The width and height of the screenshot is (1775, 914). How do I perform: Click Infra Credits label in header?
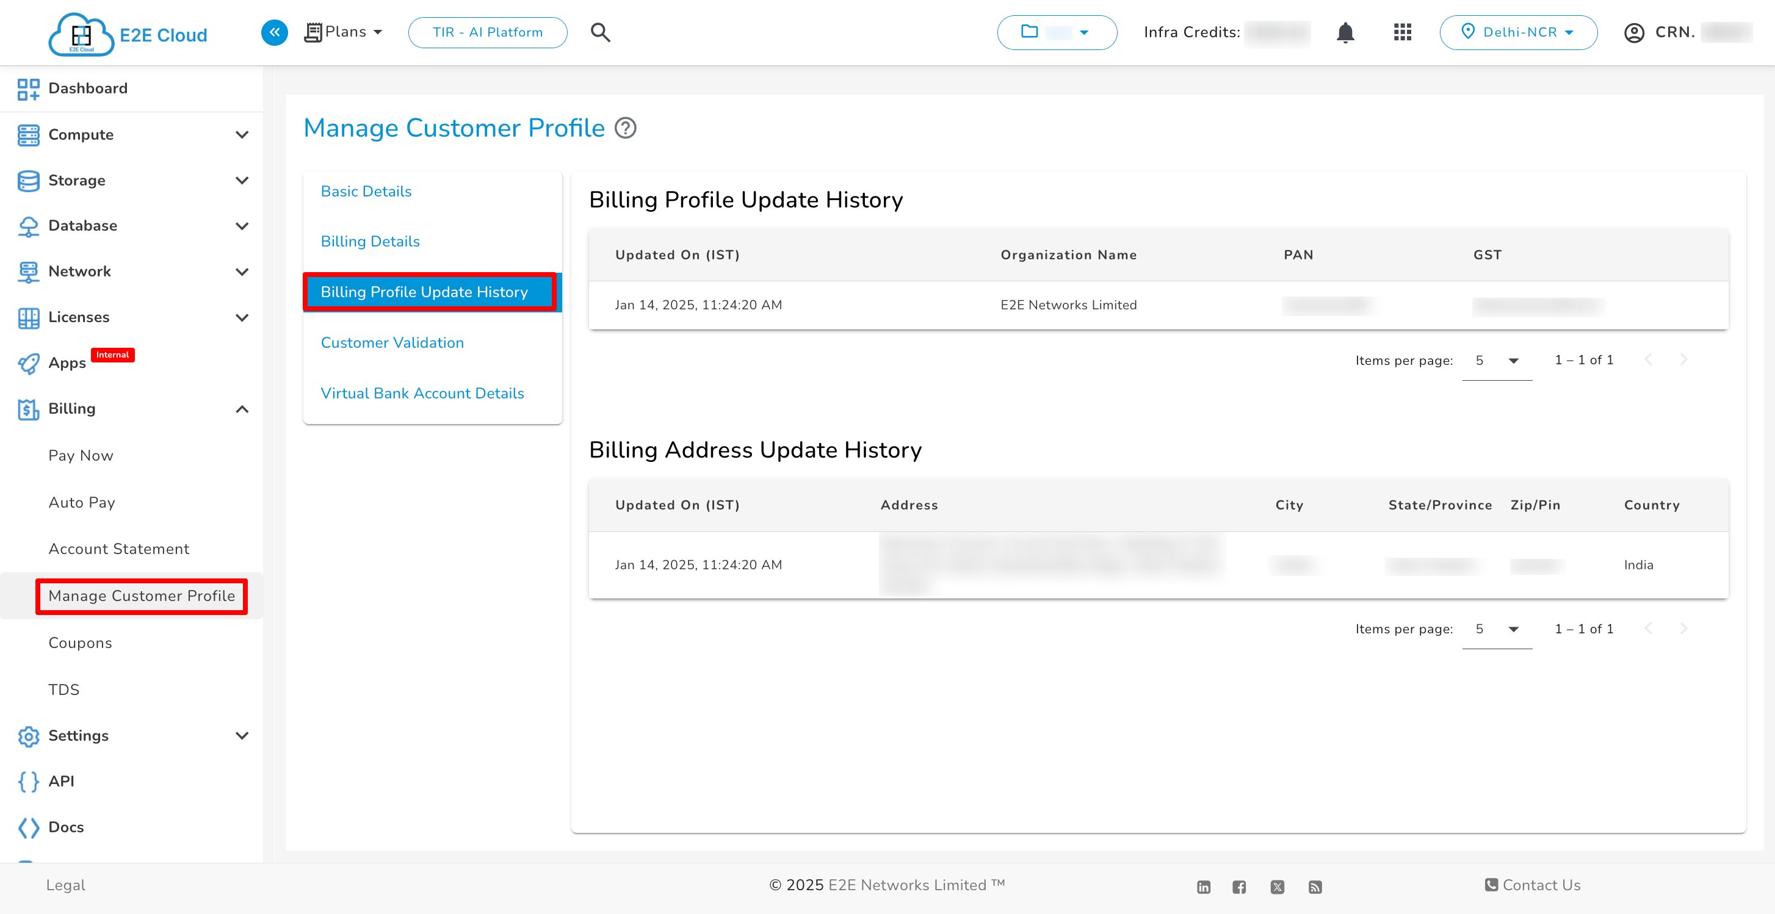[x=1191, y=32]
